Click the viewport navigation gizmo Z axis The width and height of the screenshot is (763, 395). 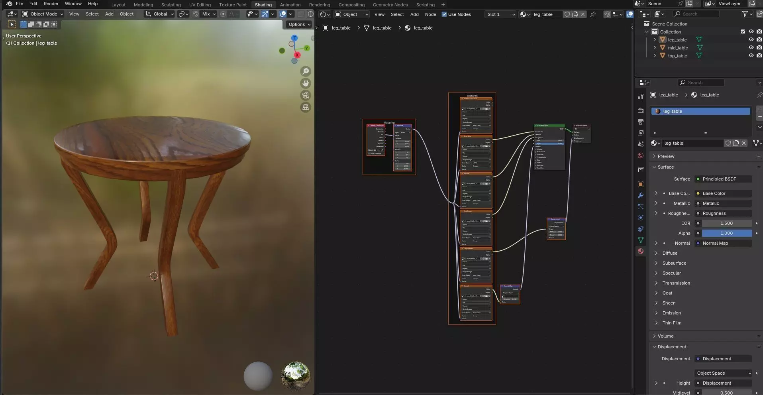tap(294, 38)
